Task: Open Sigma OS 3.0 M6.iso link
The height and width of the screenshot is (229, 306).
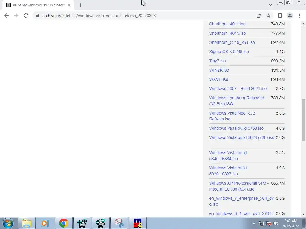Action: coord(229,52)
